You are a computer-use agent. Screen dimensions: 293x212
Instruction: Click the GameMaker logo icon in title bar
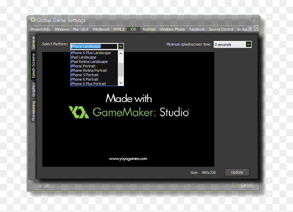33,20
